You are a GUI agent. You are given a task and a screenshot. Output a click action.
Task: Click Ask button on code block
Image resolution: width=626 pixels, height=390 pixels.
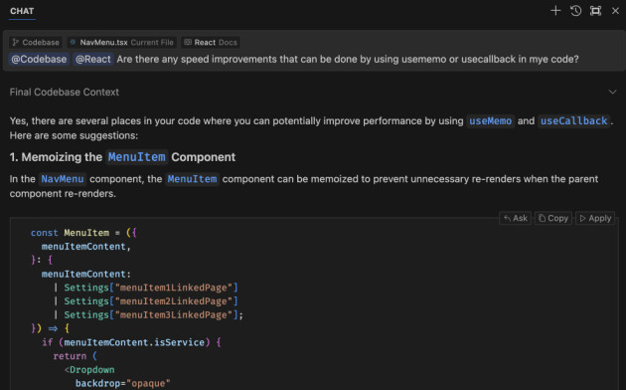515,218
